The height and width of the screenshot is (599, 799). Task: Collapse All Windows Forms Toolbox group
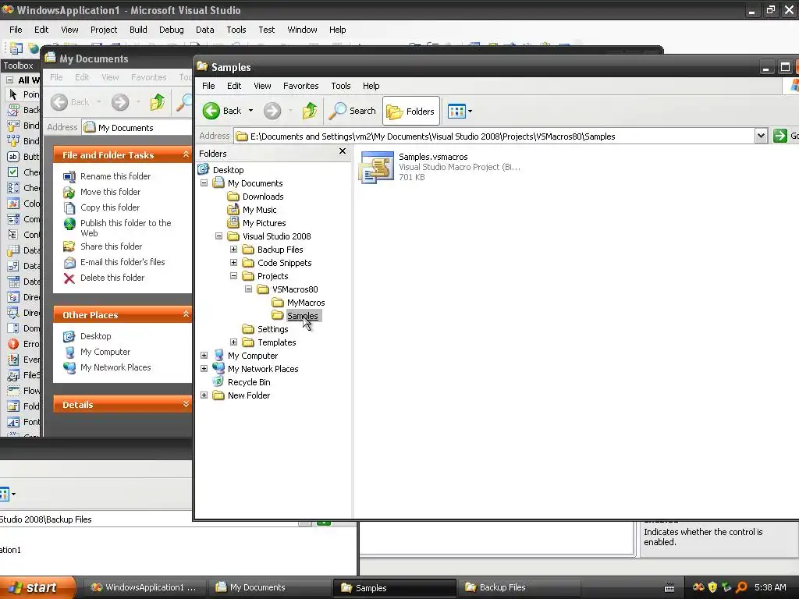9,80
